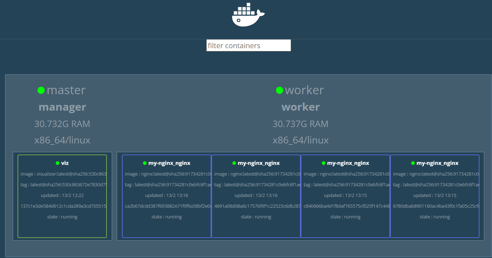Click visualizer image text in viz card
Image resolution: width=492 pixels, height=258 pixels.
(x=63, y=174)
